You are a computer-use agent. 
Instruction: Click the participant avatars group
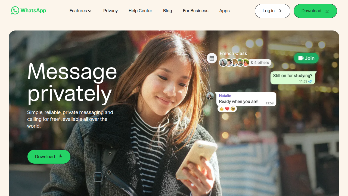pos(234,63)
